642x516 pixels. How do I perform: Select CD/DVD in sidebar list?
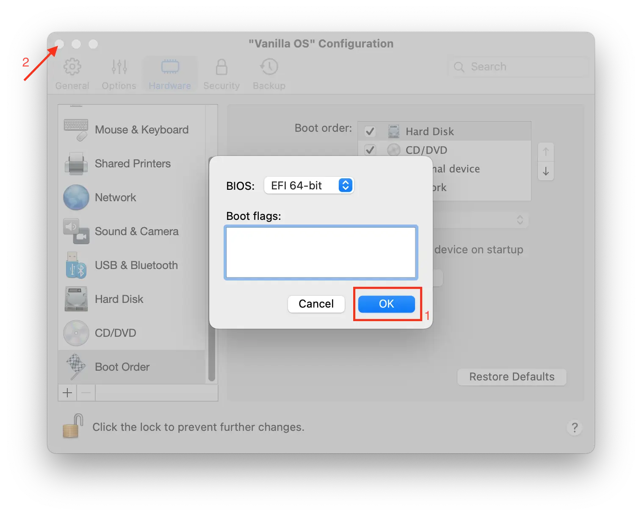pos(132,333)
